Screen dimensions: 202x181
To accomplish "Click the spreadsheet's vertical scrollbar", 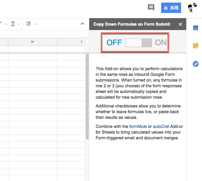I will coord(87,96).
